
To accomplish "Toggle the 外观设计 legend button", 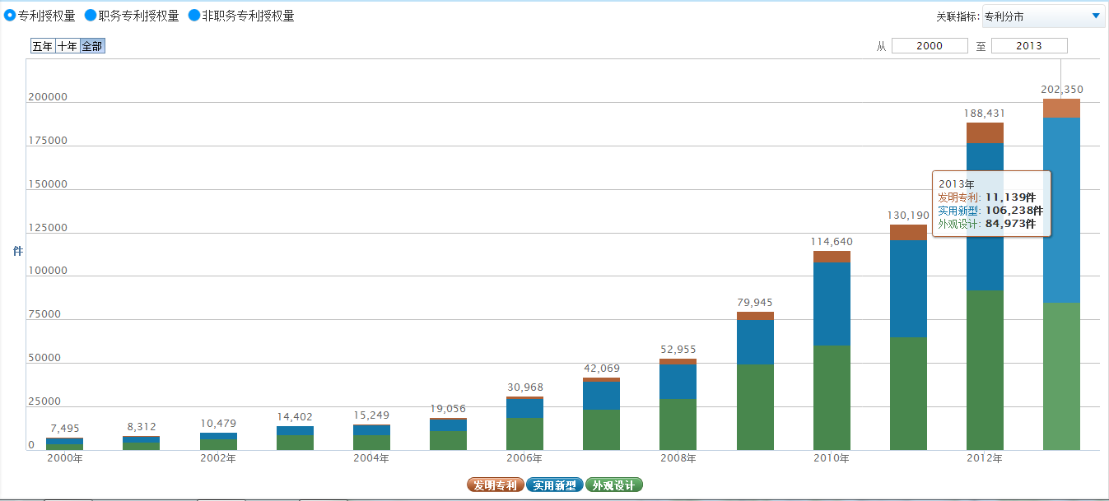I will [613, 485].
